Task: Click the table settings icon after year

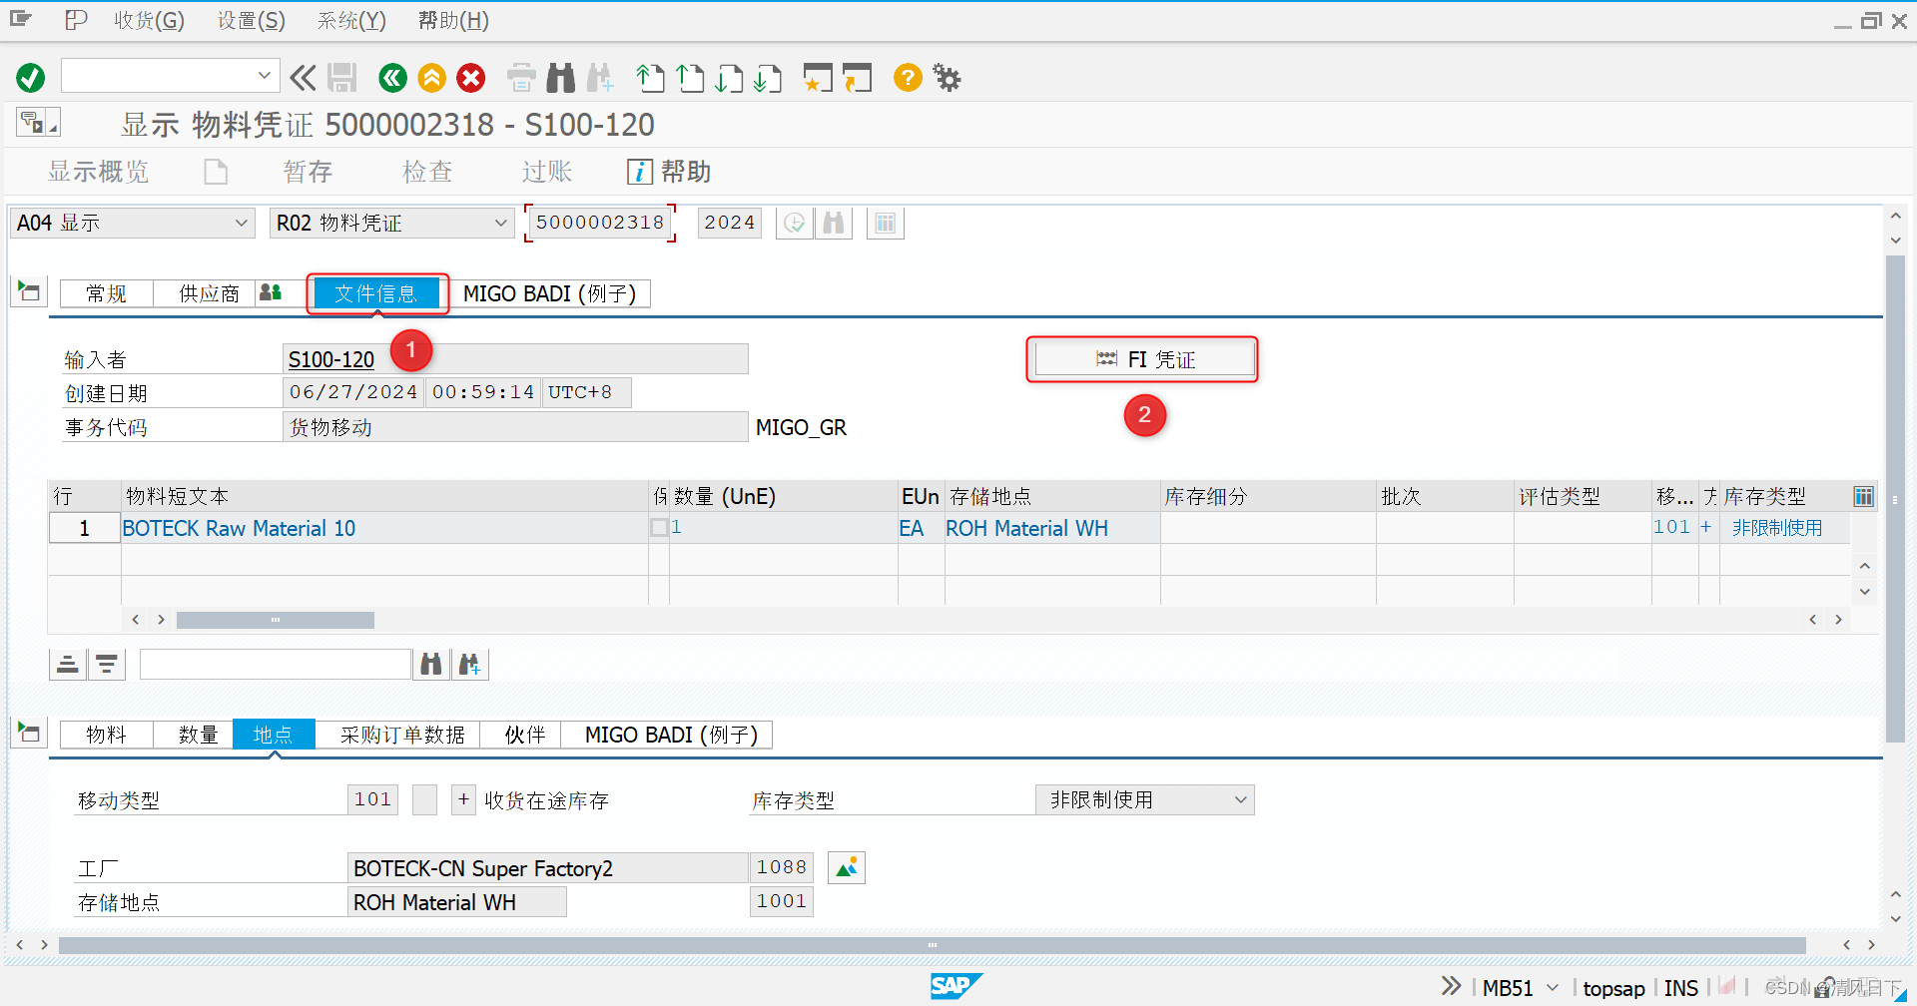Action: coord(886,223)
